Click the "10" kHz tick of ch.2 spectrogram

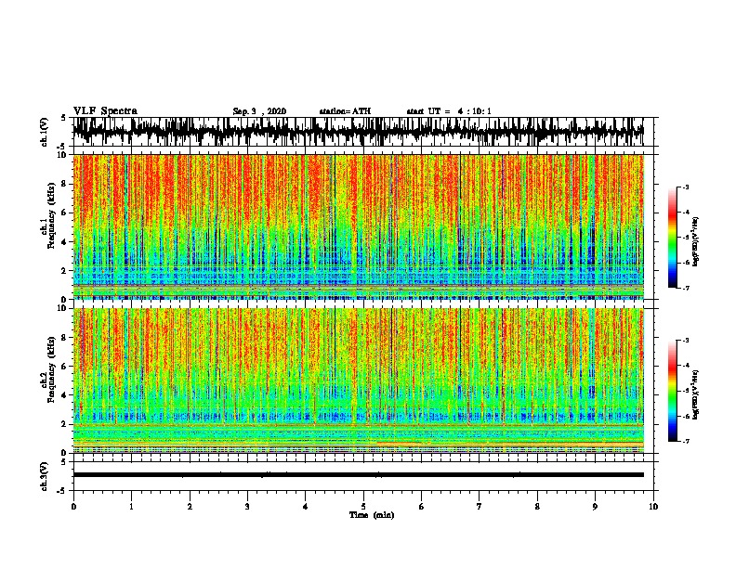pyautogui.click(x=63, y=308)
